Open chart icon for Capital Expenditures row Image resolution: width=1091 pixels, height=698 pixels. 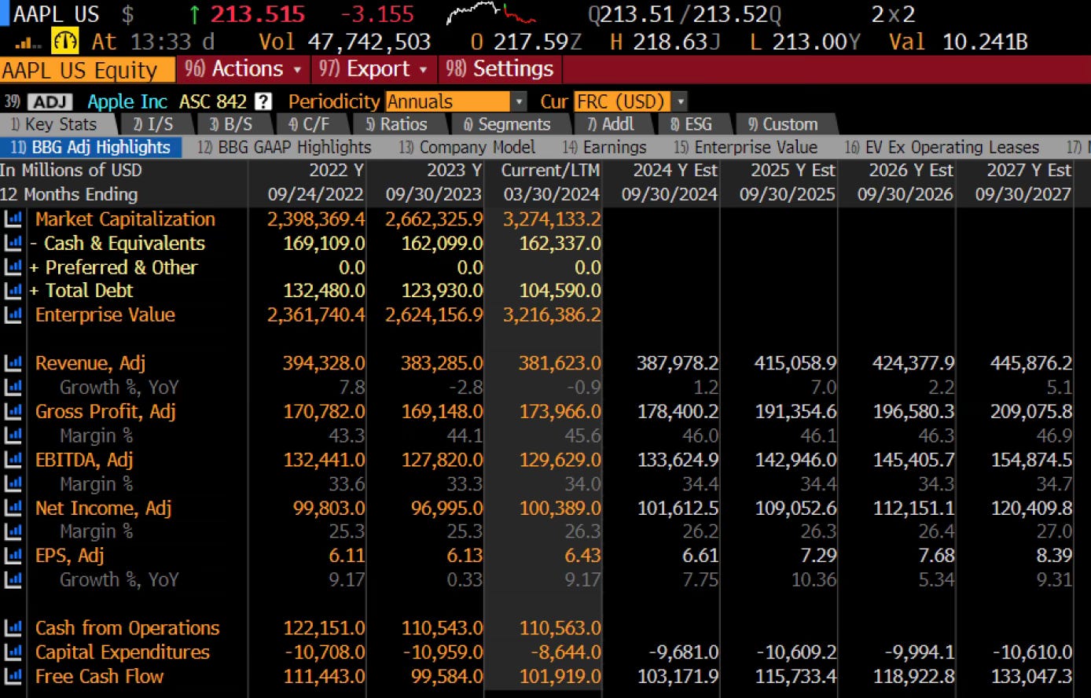click(x=13, y=652)
